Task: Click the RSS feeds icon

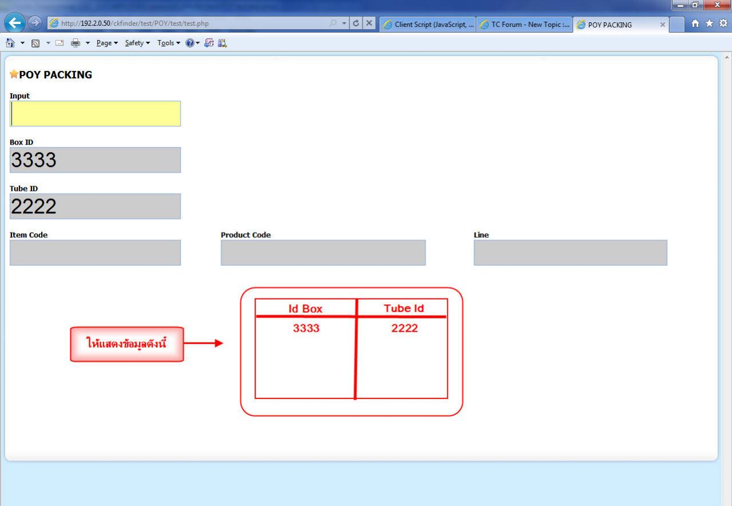Action: point(35,43)
